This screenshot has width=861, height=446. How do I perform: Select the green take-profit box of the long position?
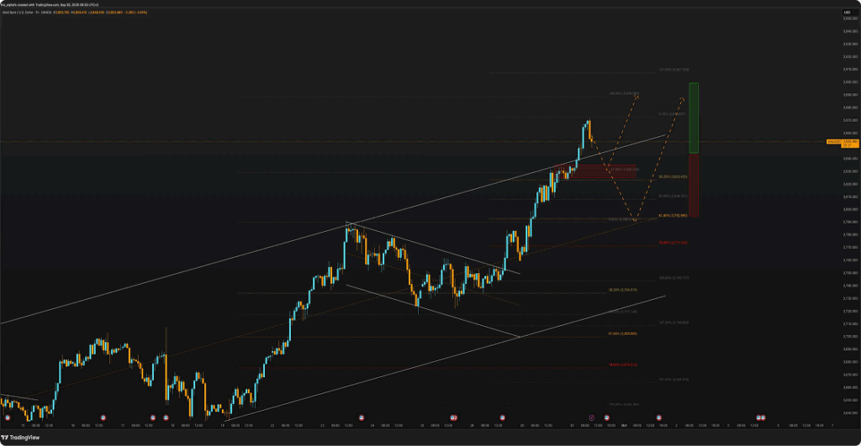pos(694,118)
